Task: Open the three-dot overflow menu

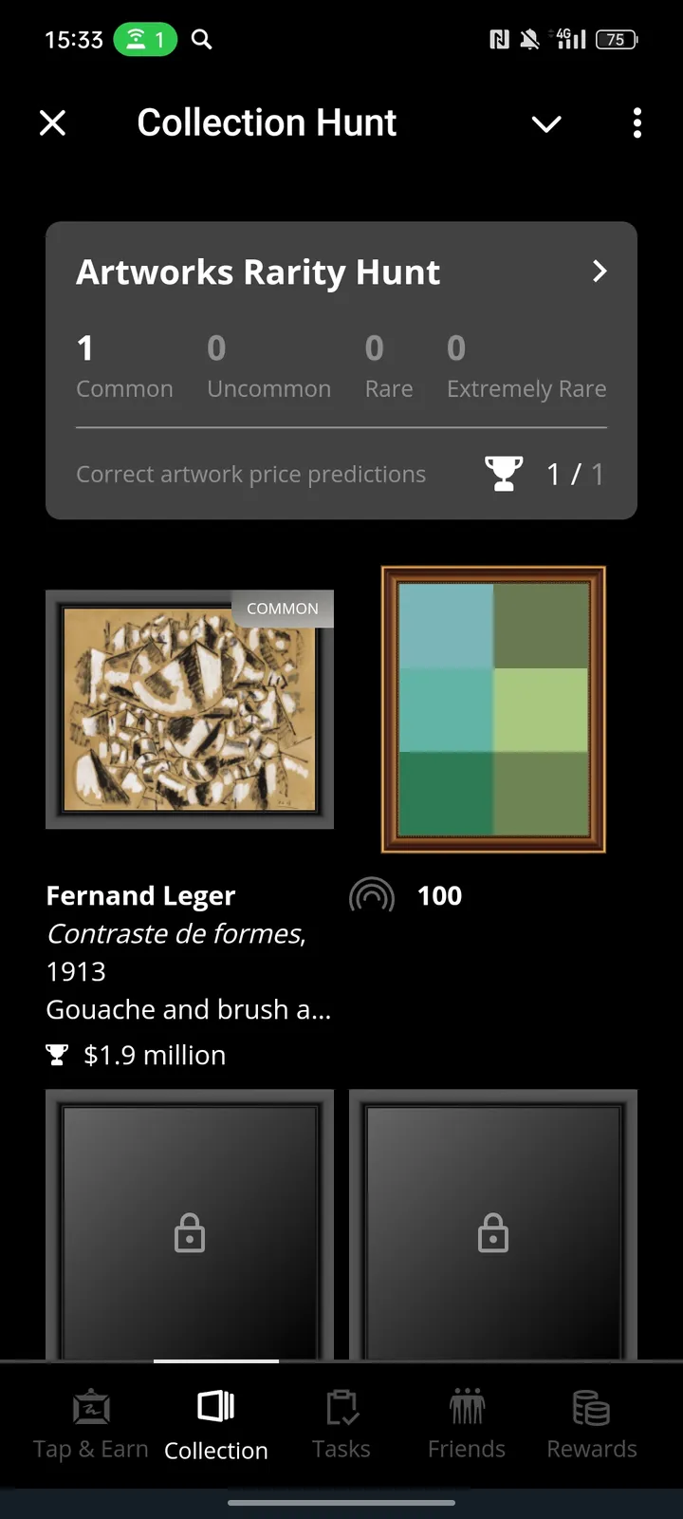Action: (637, 123)
